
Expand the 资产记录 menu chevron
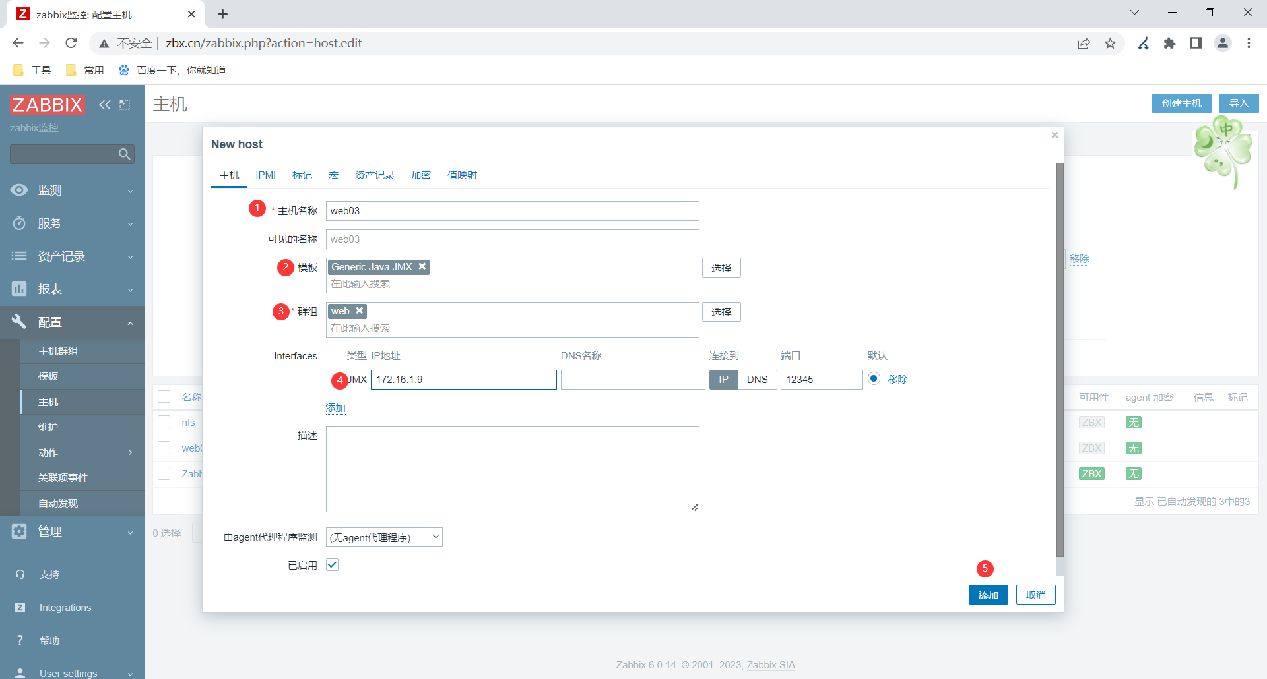(x=131, y=257)
